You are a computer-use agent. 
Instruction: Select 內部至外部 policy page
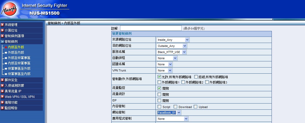coord(16,47)
